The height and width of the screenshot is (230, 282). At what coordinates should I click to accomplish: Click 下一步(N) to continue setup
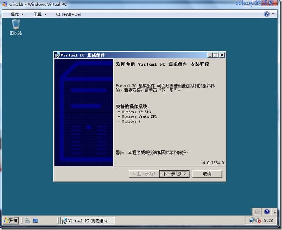(x=174, y=174)
